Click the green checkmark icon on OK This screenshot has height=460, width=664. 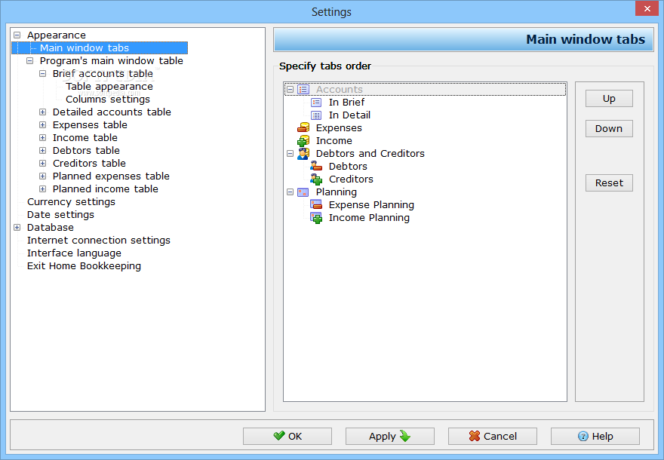(x=279, y=435)
